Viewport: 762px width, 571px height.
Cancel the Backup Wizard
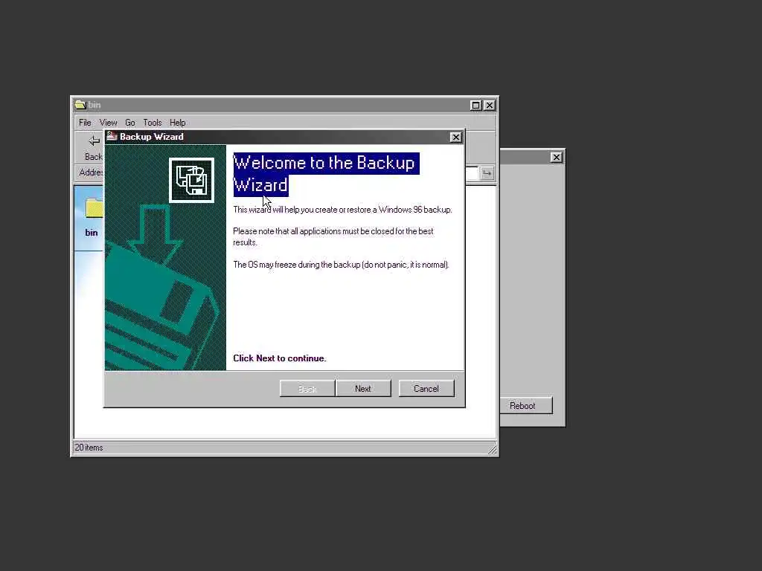426,388
